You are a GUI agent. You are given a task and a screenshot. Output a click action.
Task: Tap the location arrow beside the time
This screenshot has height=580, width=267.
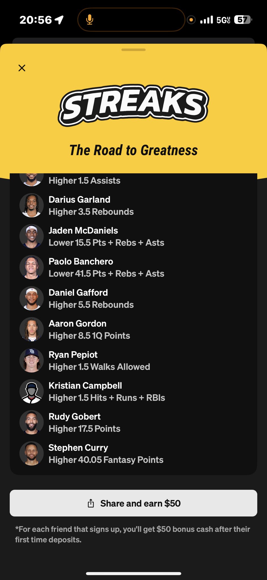pos(59,20)
